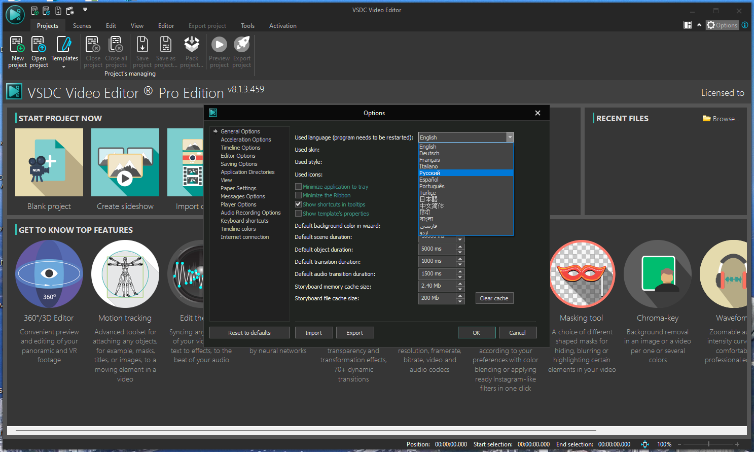Click quick access open project icon
The width and height of the screenshot is (754, 452).
(x=46, y=10)
